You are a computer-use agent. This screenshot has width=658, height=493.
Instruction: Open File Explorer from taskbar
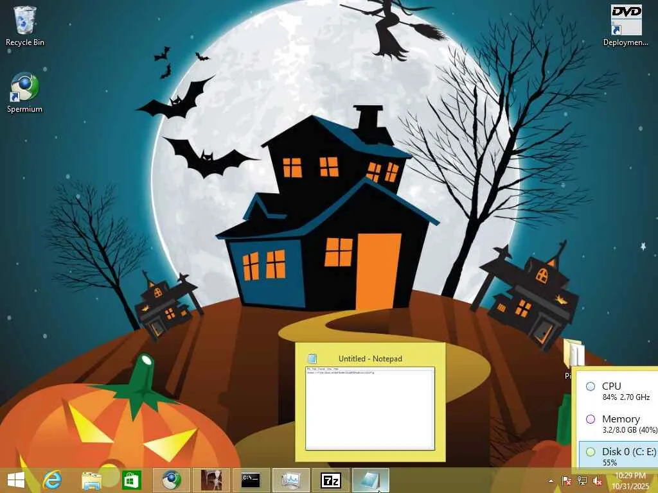[92, 480]
